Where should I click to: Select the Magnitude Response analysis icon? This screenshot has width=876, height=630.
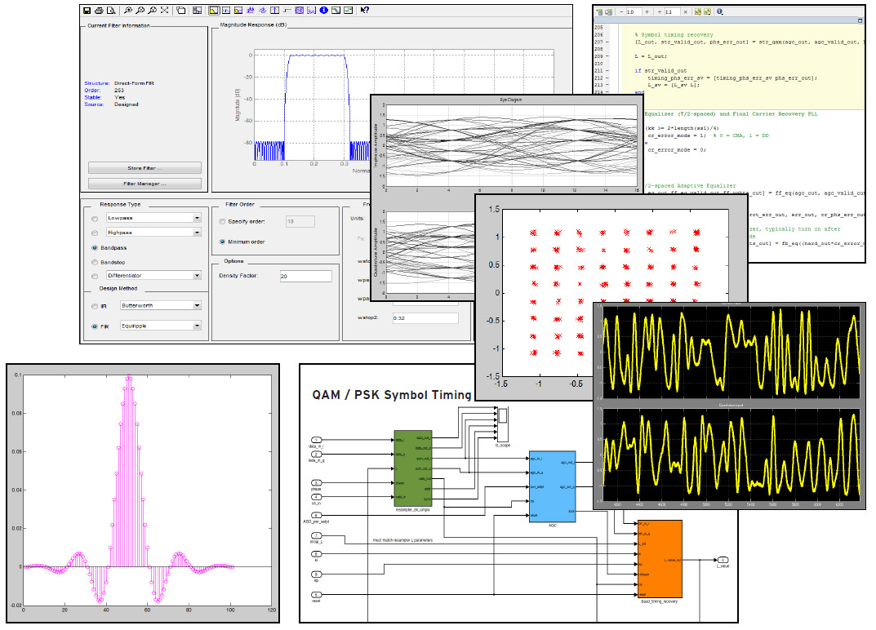tap(213, 11)
